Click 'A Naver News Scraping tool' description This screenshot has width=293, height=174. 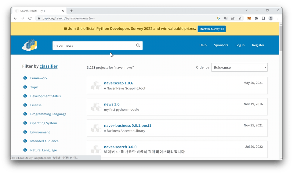click(125, 88)
